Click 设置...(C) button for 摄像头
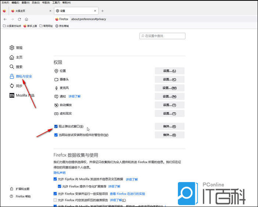 pos(169,80)
